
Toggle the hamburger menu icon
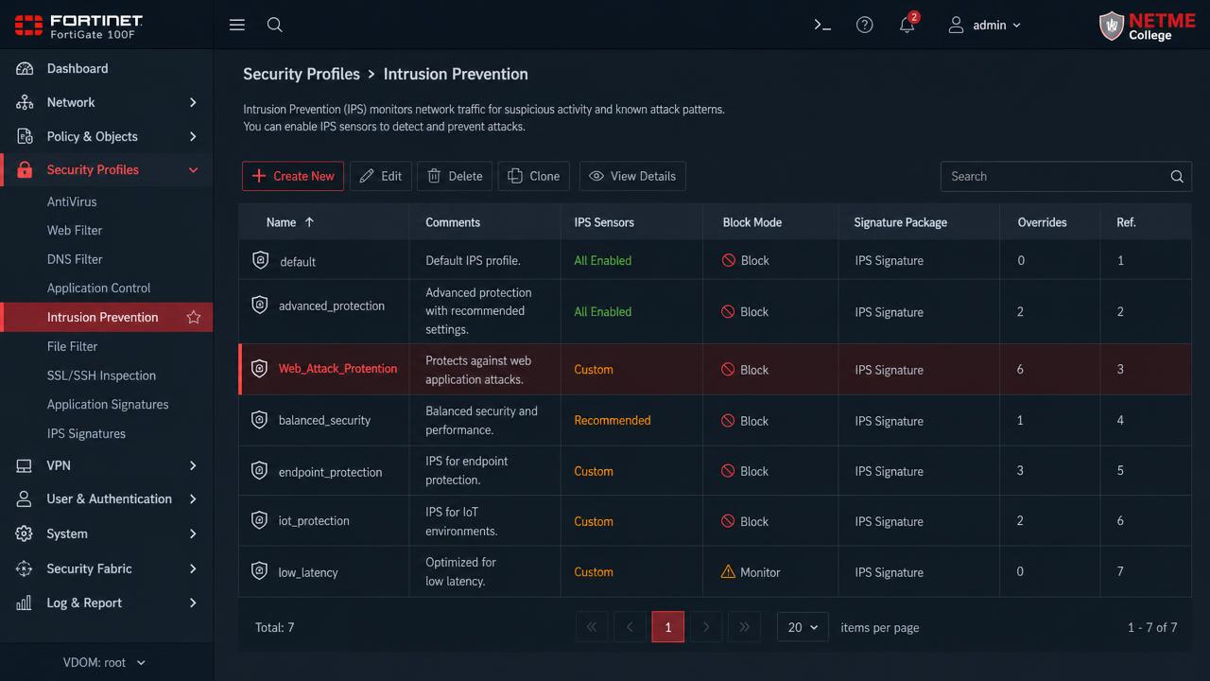[237, 25]
